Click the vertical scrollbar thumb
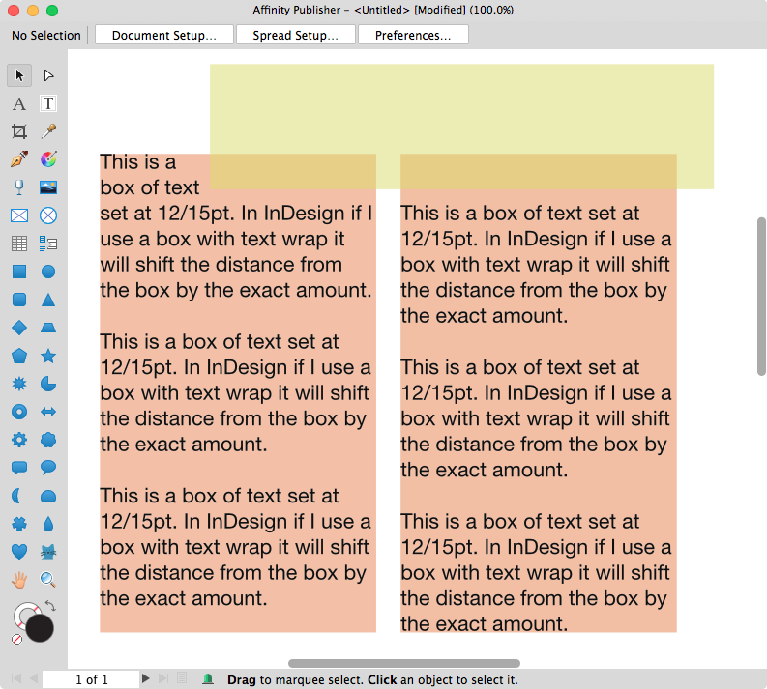767x689 pixels. tap(761, 296)
